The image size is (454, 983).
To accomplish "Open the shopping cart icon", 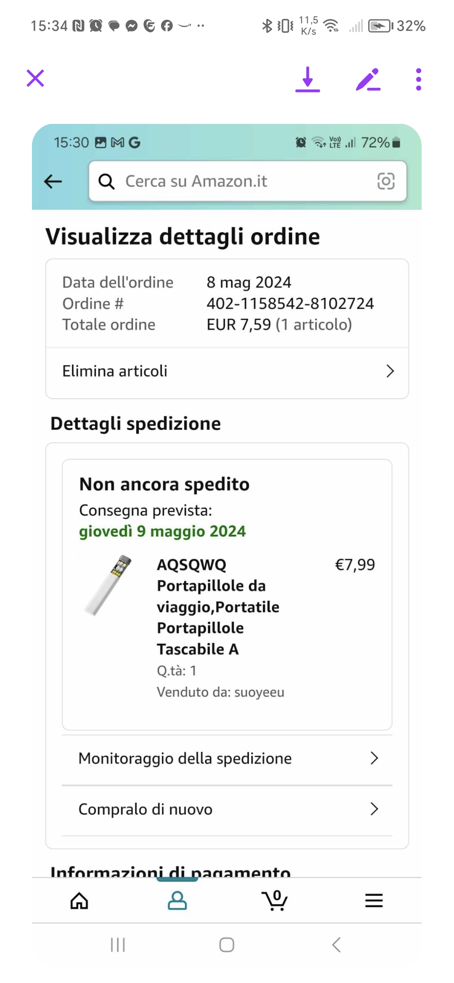I will 275,901.
